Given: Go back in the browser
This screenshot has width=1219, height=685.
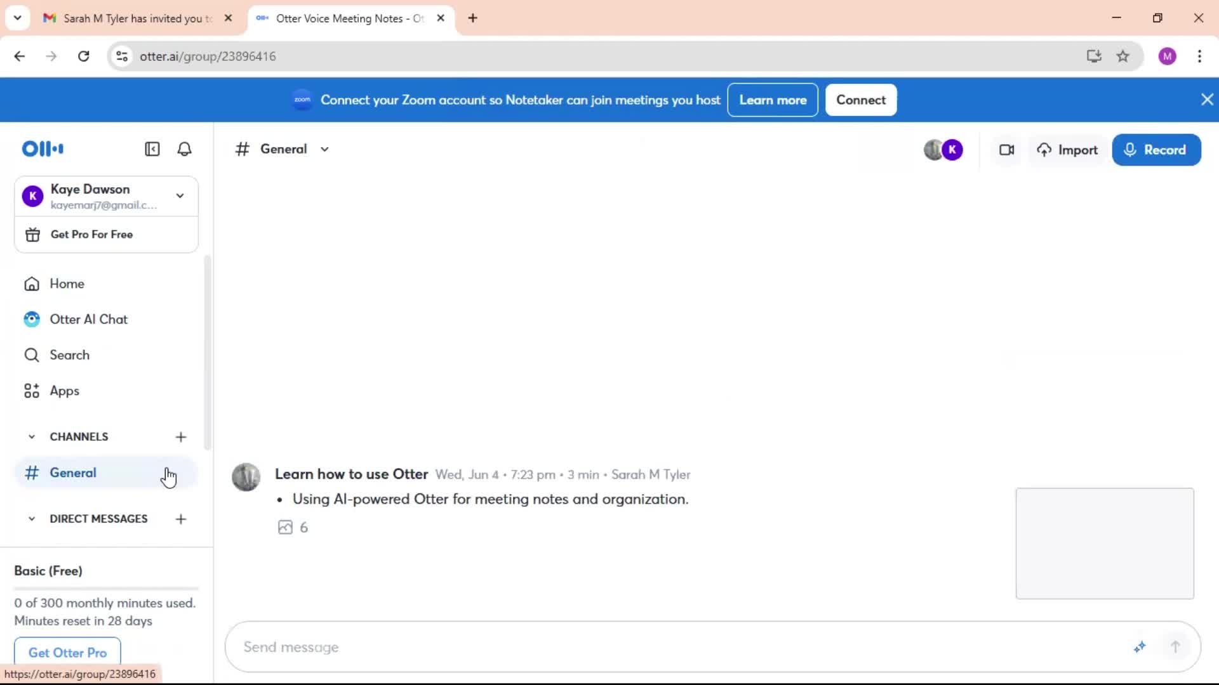Looking at the screenshot, I should (20, 56).
